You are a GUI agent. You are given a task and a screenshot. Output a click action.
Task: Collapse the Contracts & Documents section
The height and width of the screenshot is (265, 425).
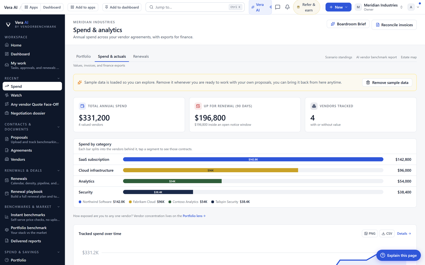[58, 127]
